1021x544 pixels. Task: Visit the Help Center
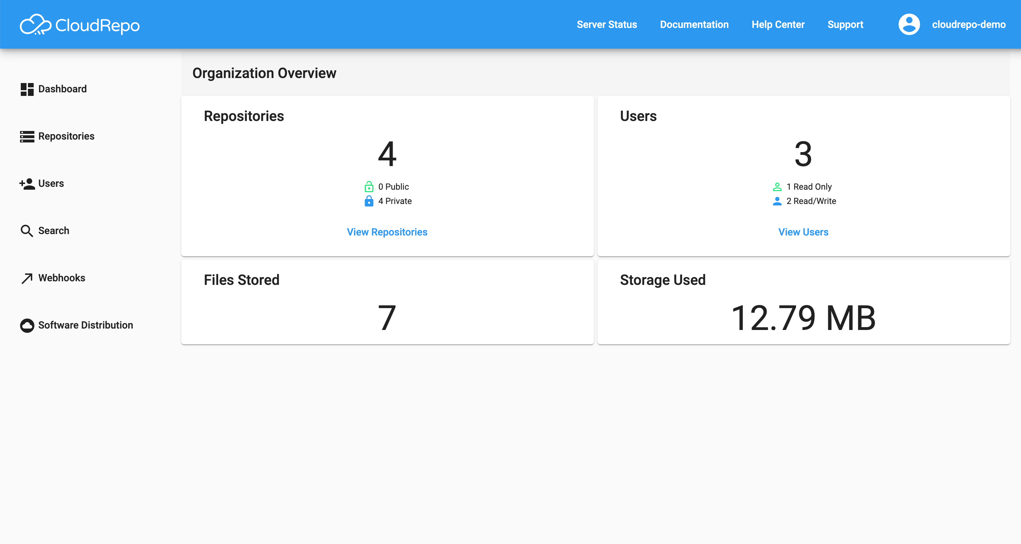click(x=778, y=25)
